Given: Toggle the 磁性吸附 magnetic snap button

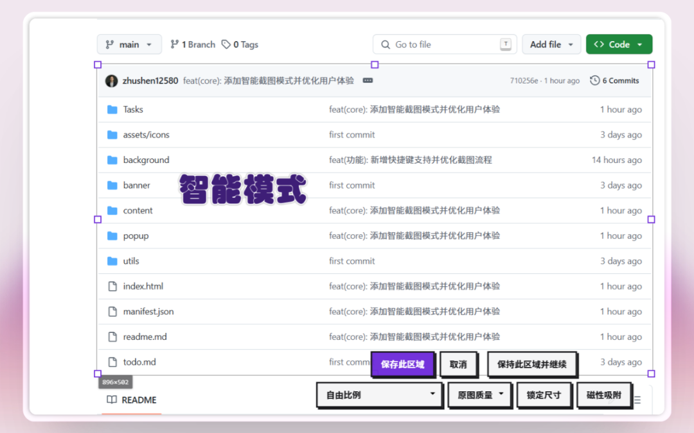Looking at the screenshot, I should point(604,395).
